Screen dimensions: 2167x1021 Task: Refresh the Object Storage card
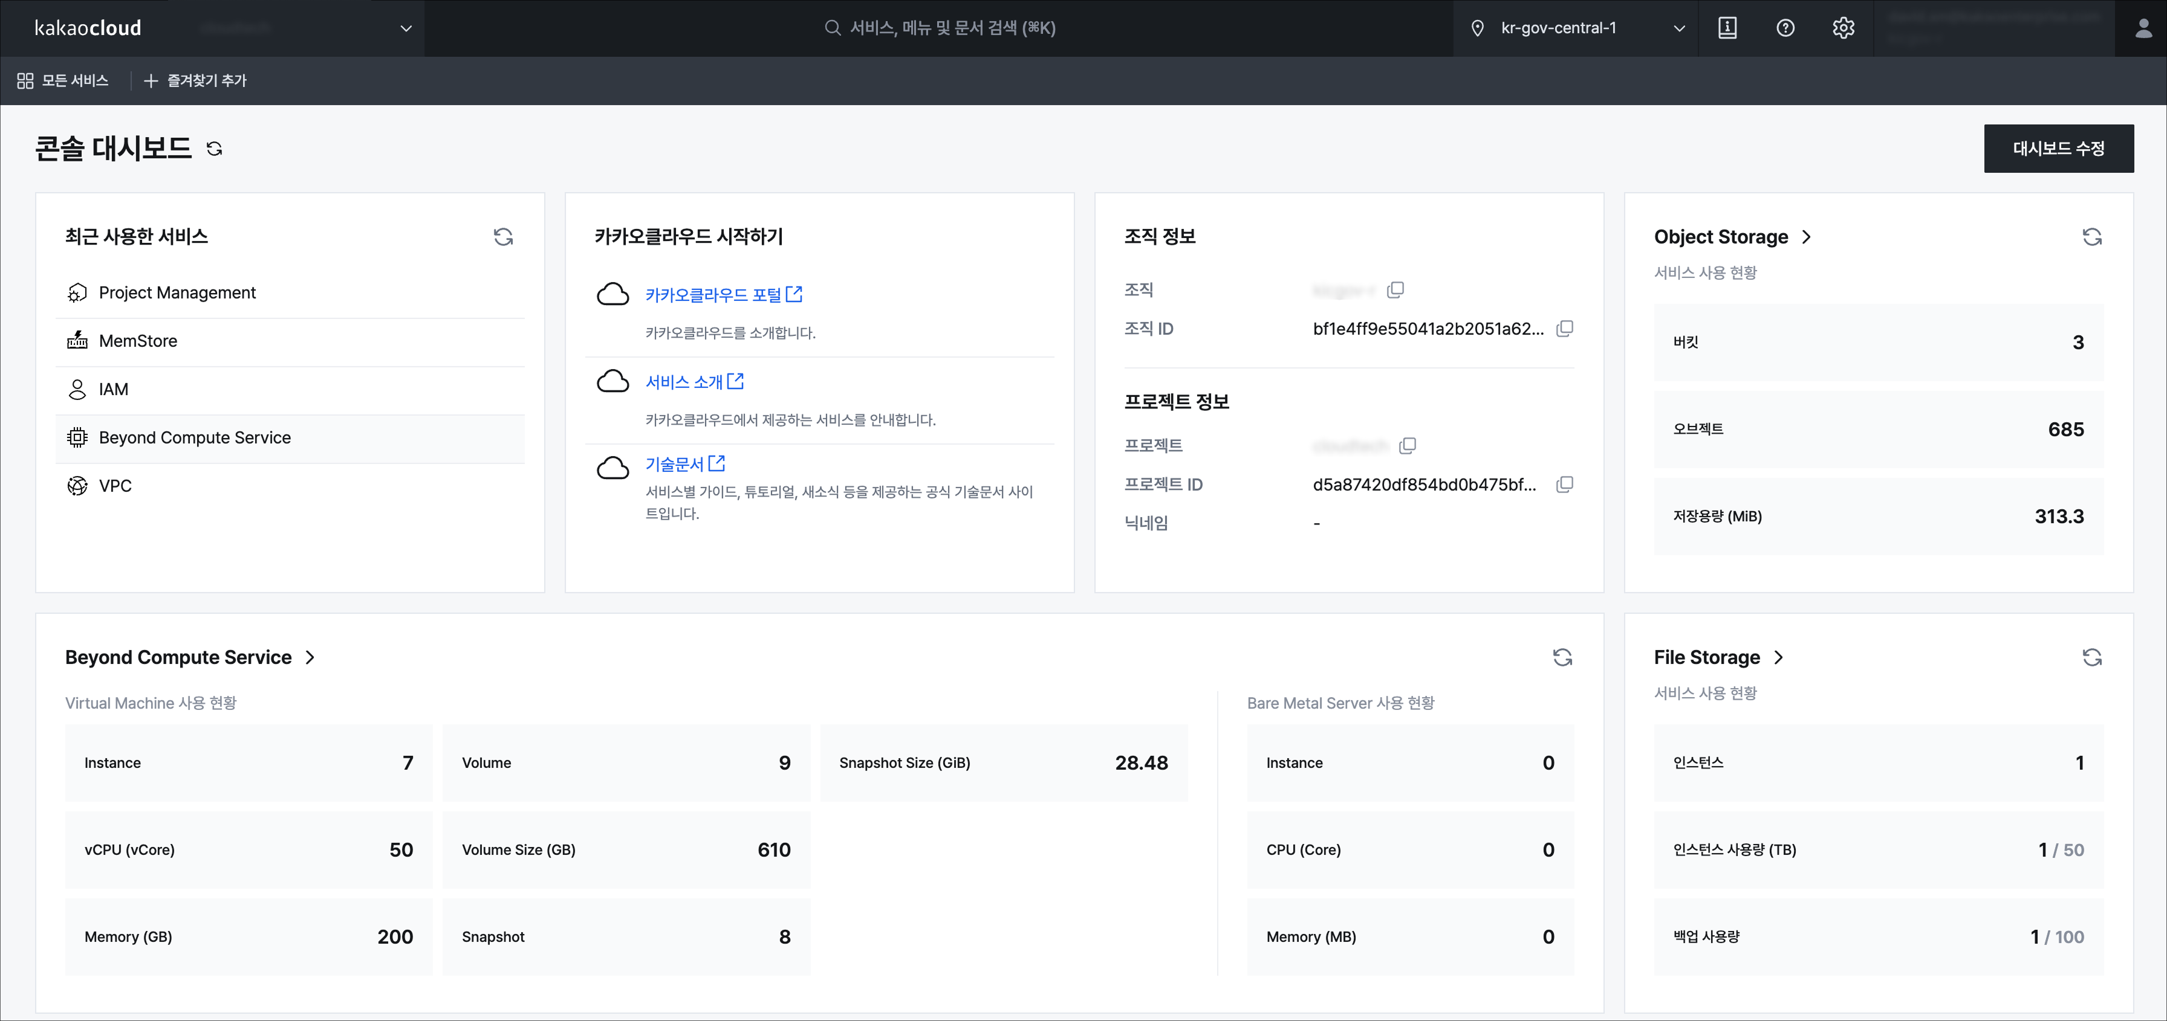tap(2092, 237)
